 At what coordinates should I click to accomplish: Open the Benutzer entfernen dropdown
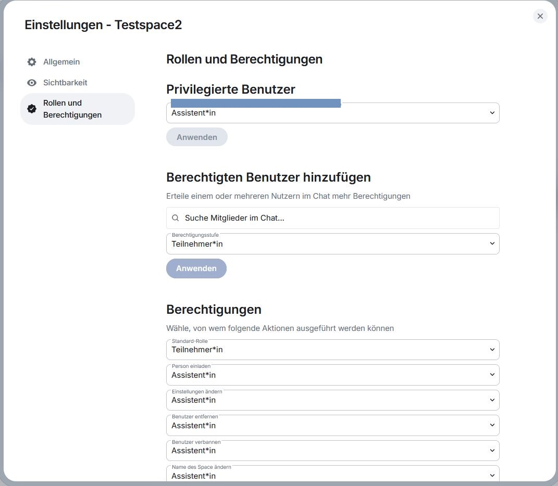(x=332, y=426)
